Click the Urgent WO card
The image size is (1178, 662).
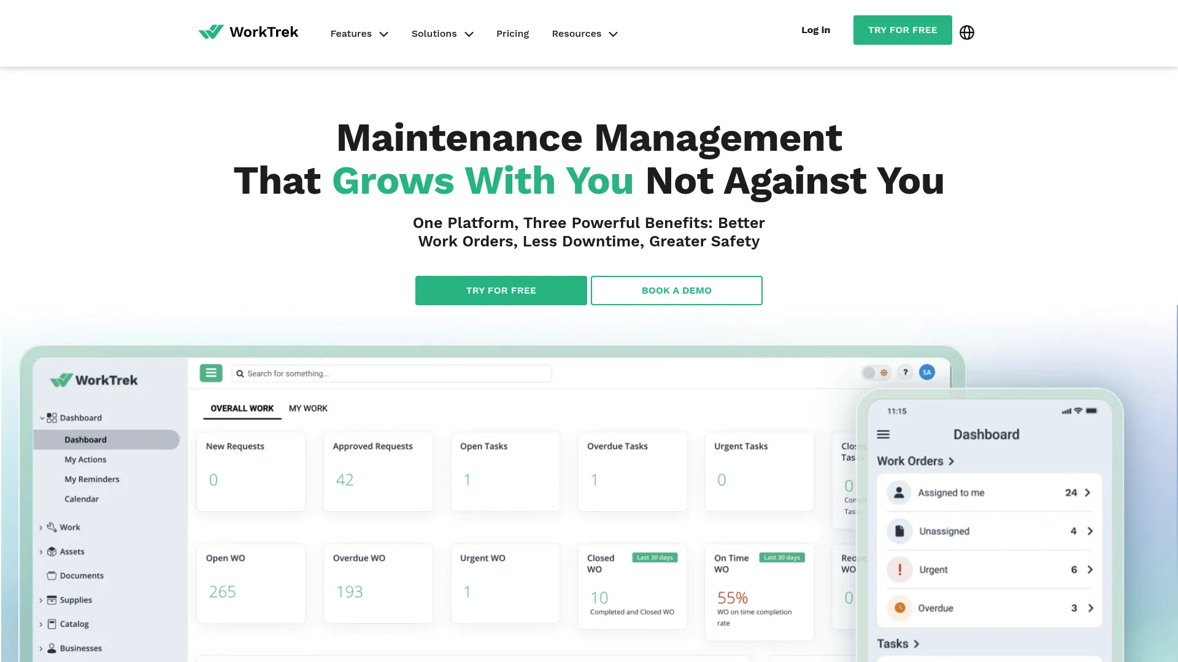click(x=505, y=584)
